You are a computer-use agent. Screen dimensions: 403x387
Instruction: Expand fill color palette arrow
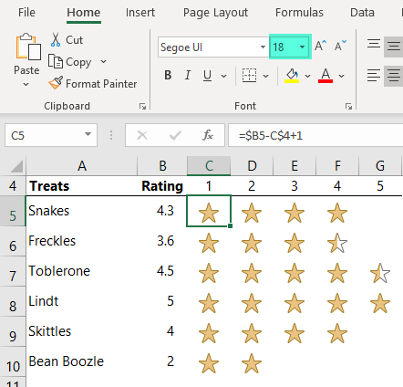[x=307, y=76]
